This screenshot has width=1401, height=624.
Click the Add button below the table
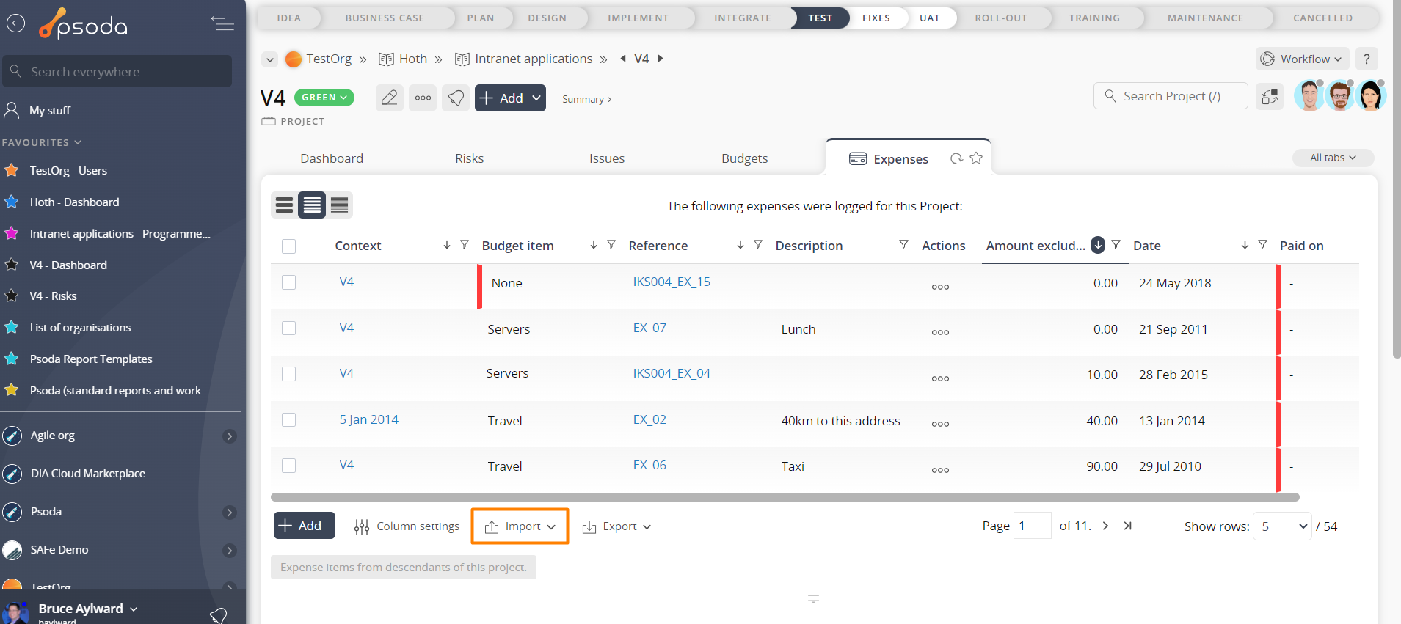305,526
